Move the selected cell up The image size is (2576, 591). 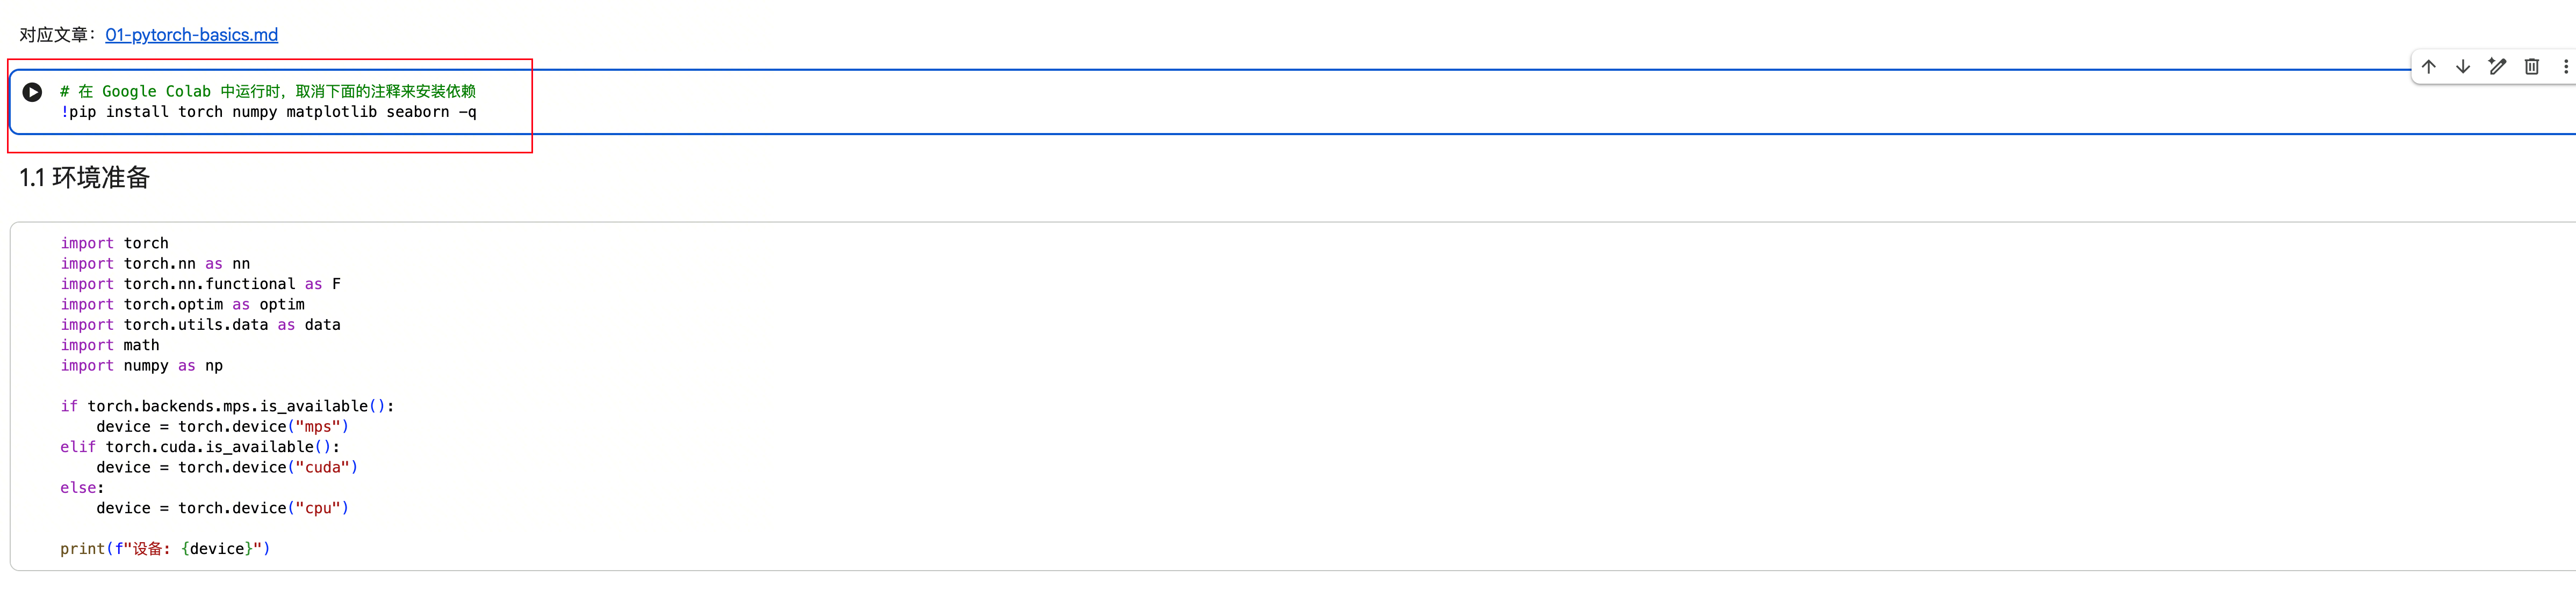pyautogui.click(x=2428, y=67)
